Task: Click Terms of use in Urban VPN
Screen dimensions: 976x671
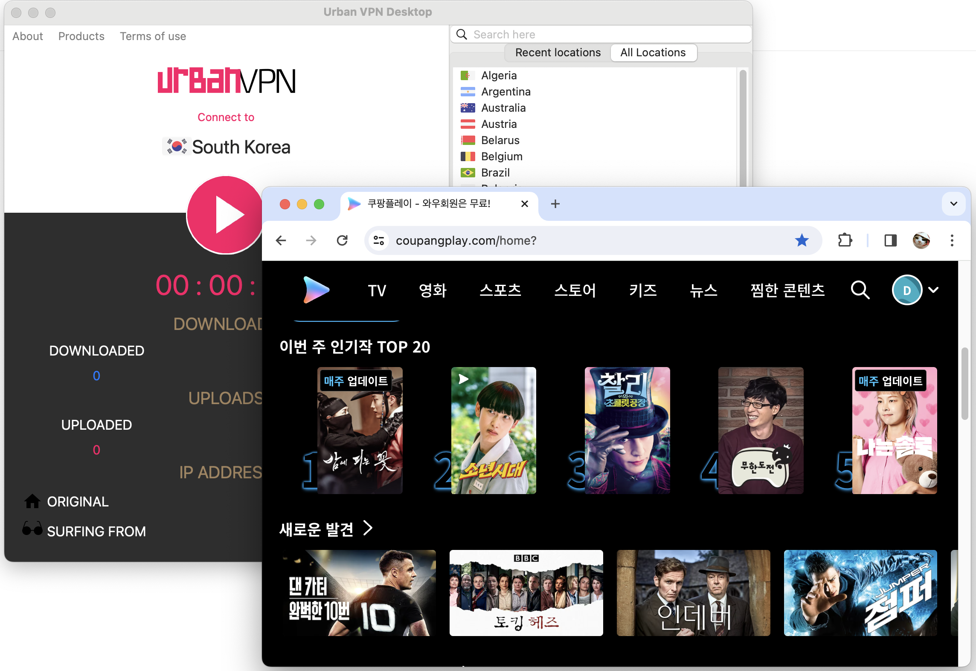Action: pos(153,36)
